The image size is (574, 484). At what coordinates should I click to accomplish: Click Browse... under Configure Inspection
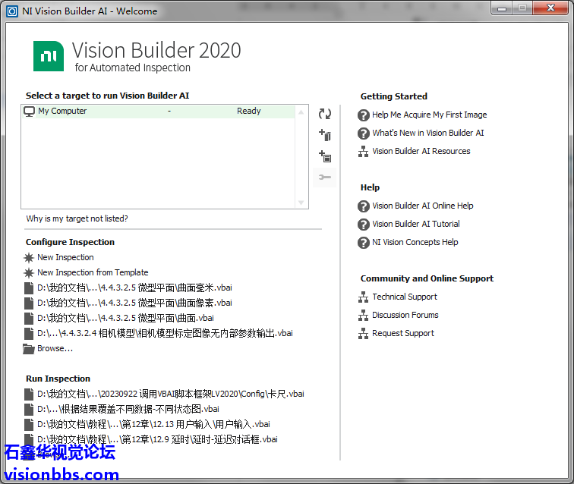pos(55,348)
